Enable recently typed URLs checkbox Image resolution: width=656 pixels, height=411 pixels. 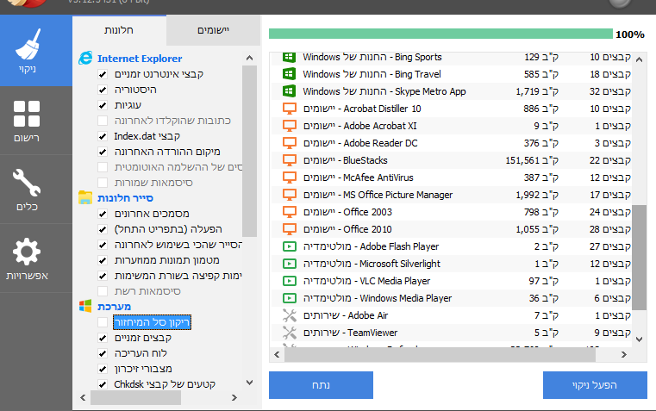click(103, 121)
